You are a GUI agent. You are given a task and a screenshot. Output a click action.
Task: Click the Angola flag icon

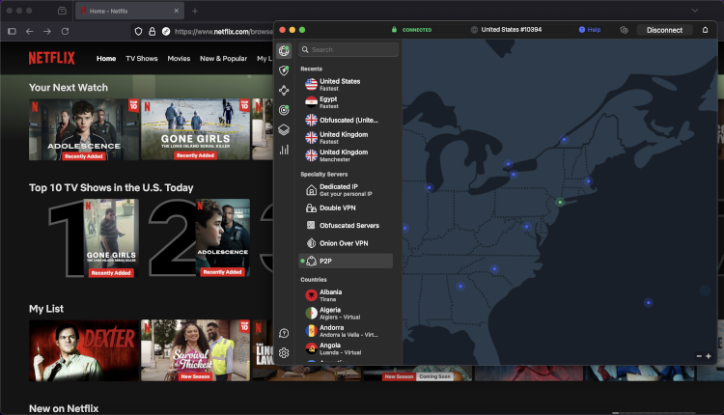tap(311, 348)
